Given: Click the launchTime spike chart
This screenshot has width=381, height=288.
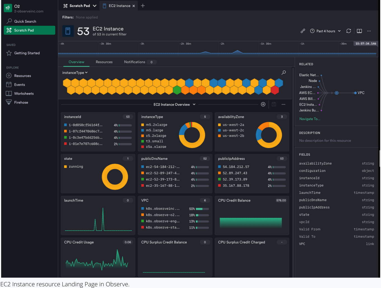Looking at the screenshot, I should (x=98, y=219).
